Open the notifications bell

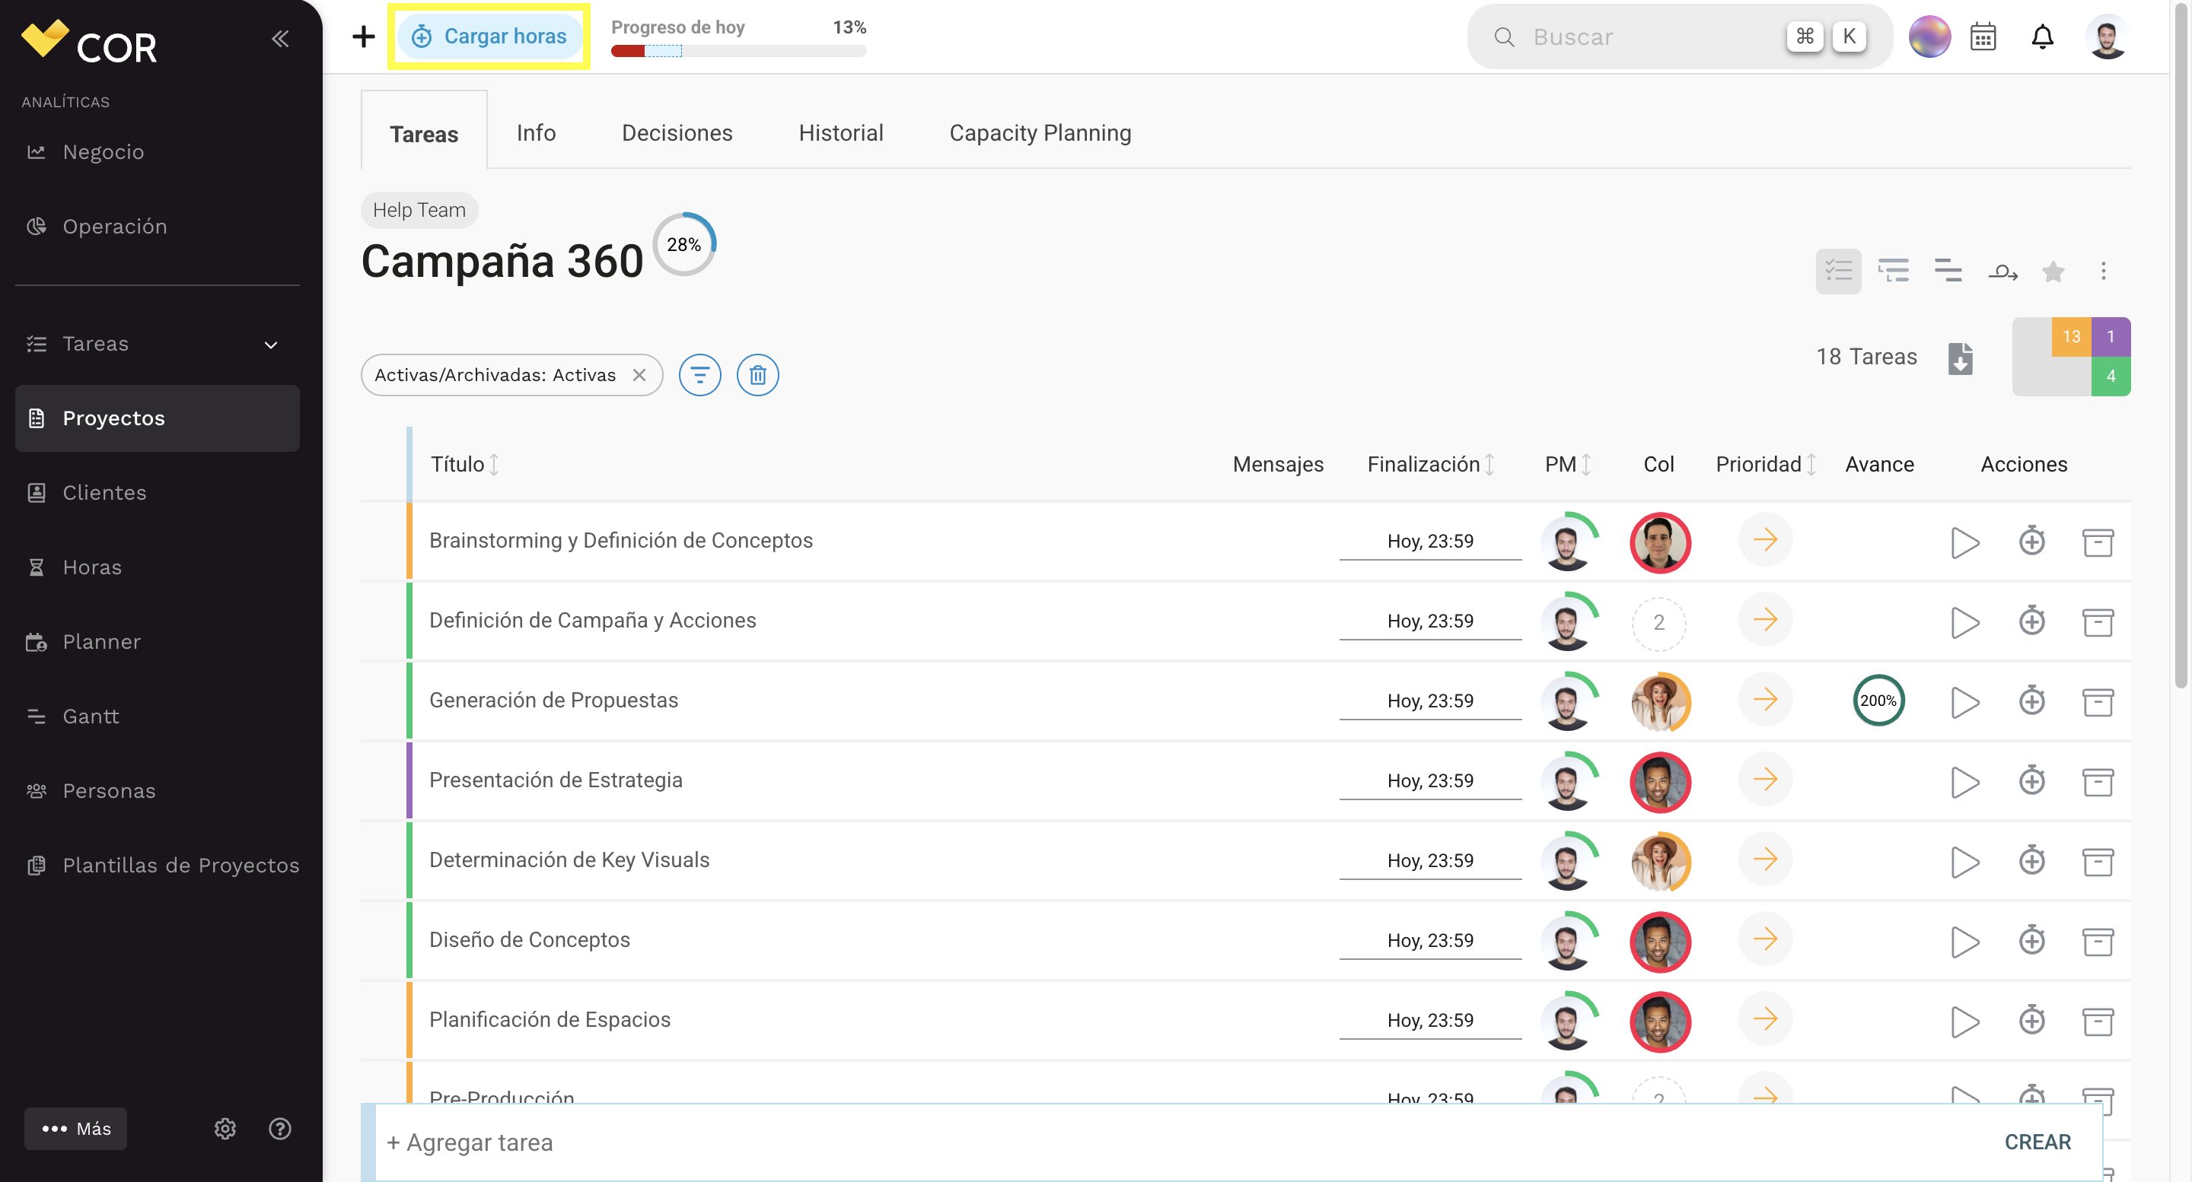tap(2042, 37)
